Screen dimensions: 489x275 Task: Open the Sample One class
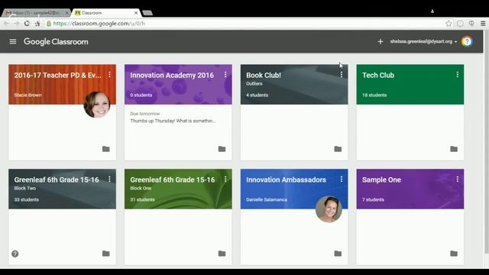click(381, 180)
